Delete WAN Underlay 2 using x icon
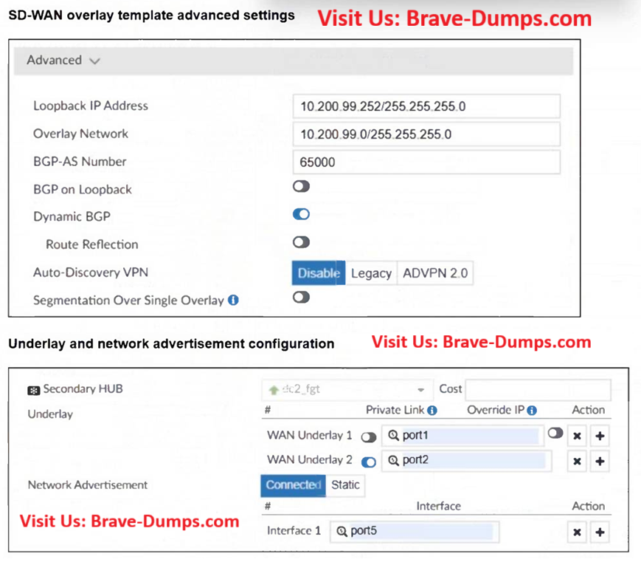The width and height of the screenshot is (641, 562). tap(578, 462)
